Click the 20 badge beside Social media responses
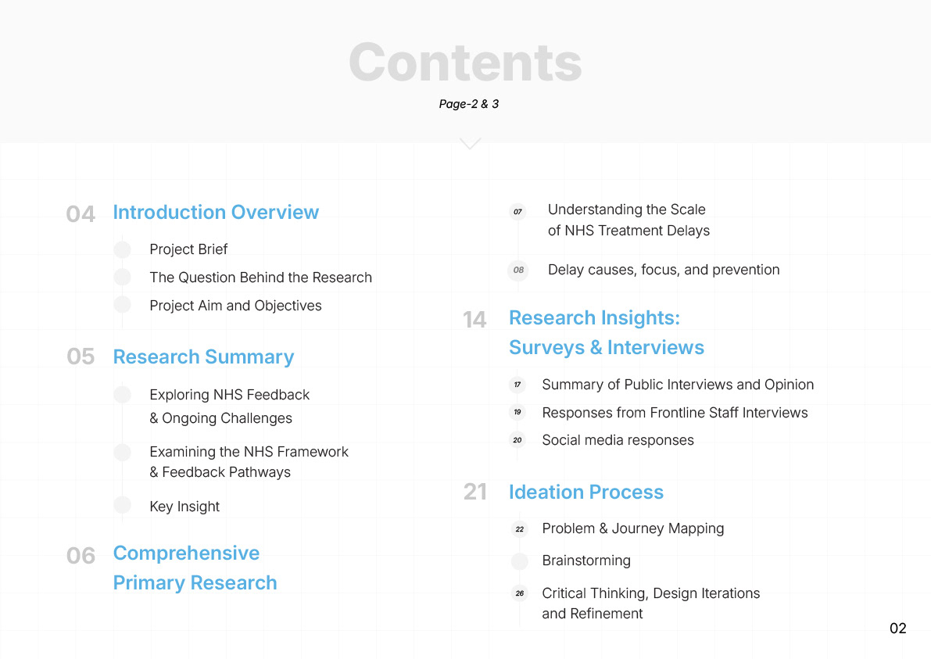Viewport: 931px width, 659px height. (x=517, y=440)
